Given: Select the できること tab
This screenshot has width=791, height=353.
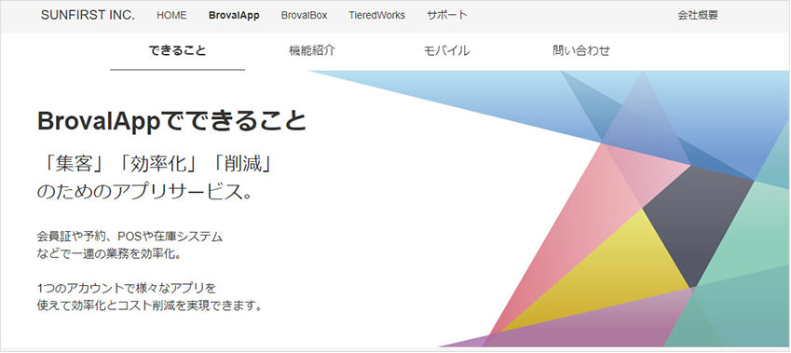Looking at the screenshot, I should point(178,50).
